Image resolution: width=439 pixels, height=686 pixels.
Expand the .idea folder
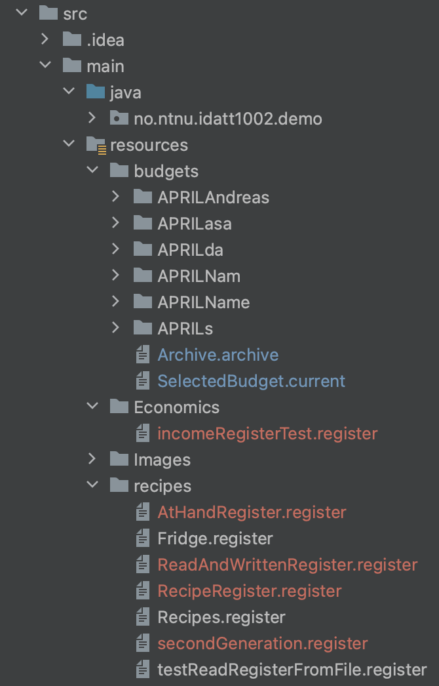45,39
